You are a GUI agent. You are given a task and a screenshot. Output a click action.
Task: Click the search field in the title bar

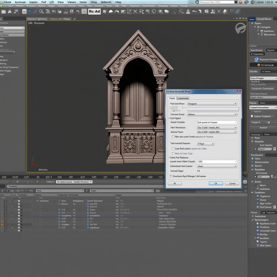pos(216,2)
